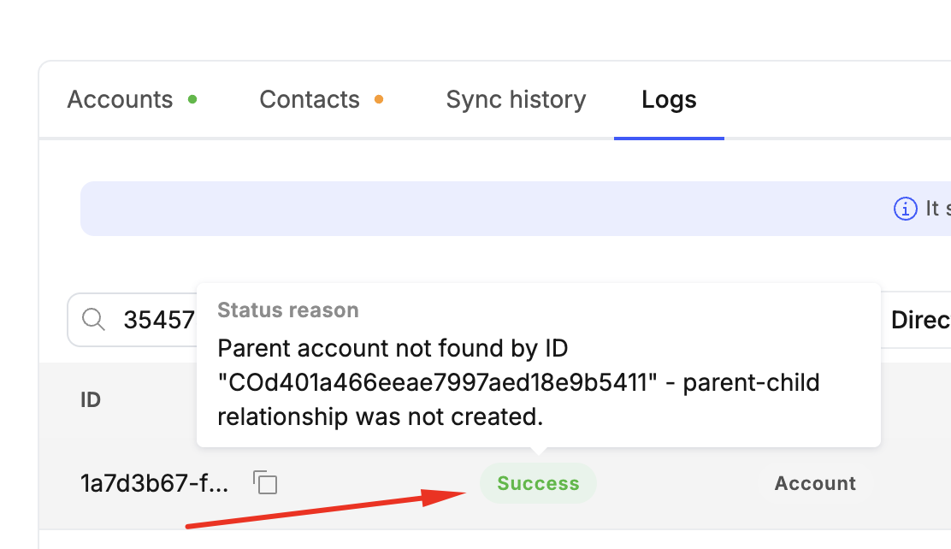
Task: Click the blue info banner text
Action: pos(934,209)
